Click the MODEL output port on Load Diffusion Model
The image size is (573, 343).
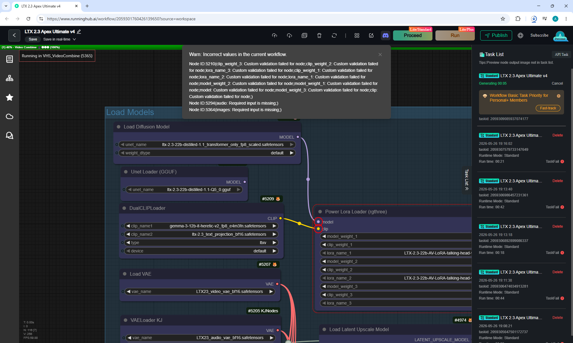pyautogui.click(x=298, y=137)
